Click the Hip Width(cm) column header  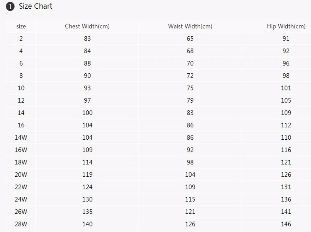click(286, 26)
